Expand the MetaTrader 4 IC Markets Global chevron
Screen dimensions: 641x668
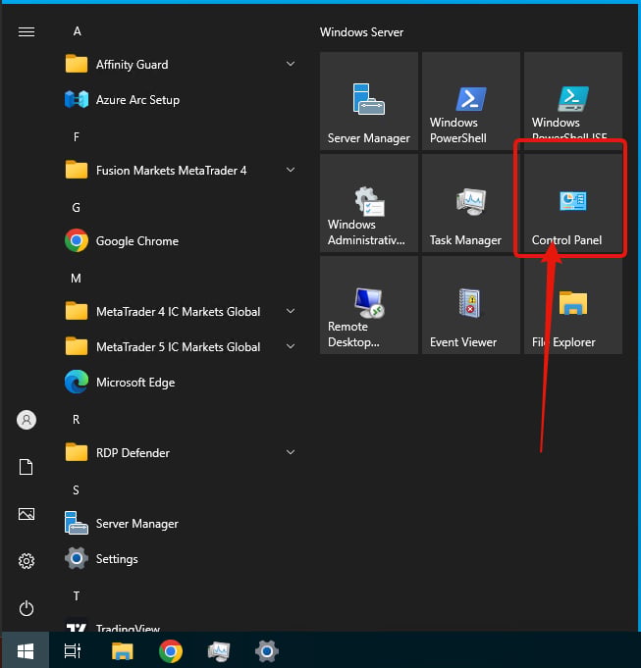click(x=291, y=311)
